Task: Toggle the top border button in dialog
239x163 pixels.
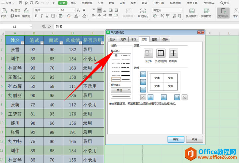Action: pos(143,75)
